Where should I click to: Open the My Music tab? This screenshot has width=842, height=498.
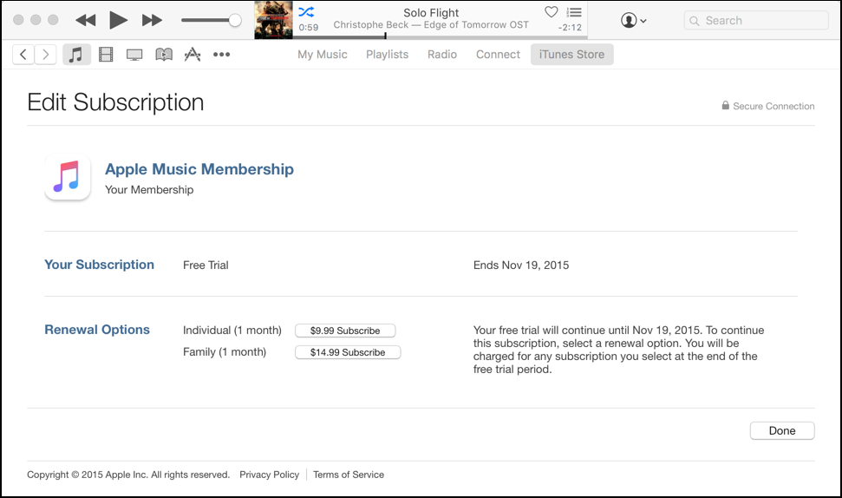click(323, 55)
